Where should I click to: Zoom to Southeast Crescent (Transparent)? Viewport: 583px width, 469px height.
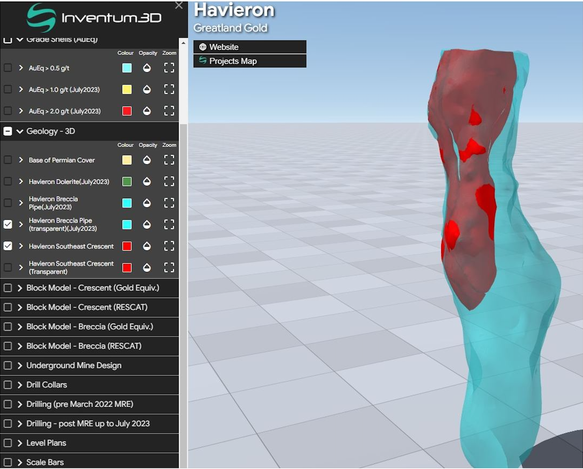tap(169, 268)
